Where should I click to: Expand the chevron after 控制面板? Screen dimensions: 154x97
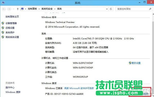[39, 9]
